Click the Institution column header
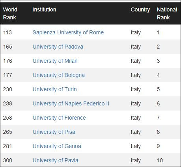Screen dimensions: 181x167 pyautogui.click(x=44, y=9)
